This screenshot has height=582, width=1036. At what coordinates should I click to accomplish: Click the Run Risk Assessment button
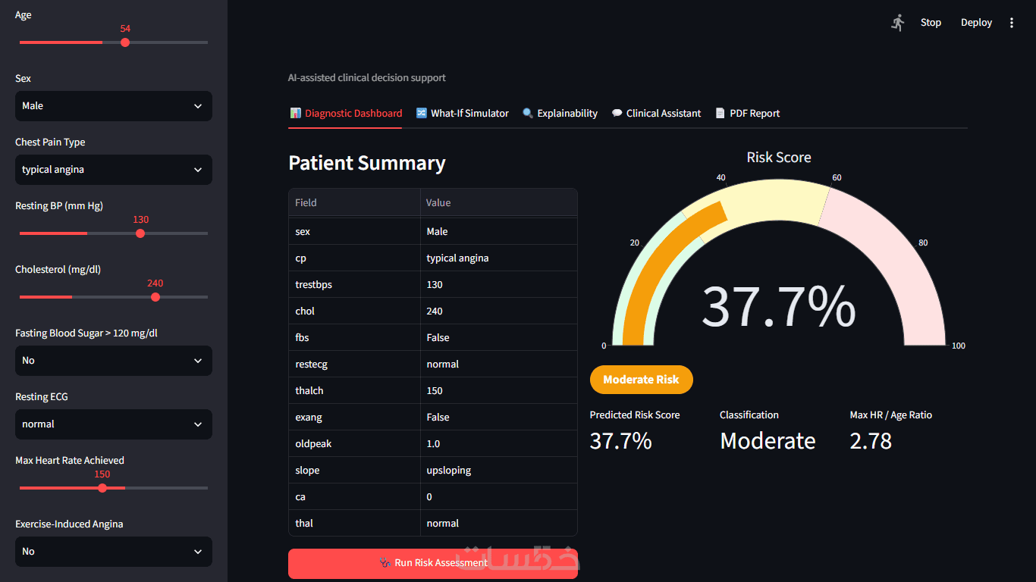click(433, 563)
